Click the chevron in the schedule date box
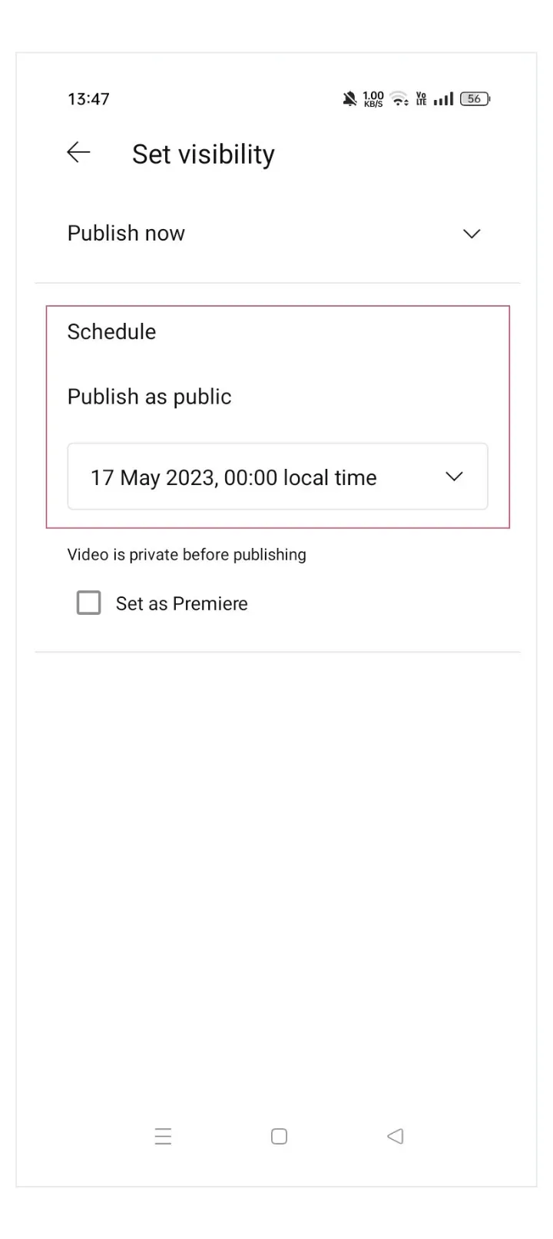The image size is (553, 1239). tap(454, 477)
